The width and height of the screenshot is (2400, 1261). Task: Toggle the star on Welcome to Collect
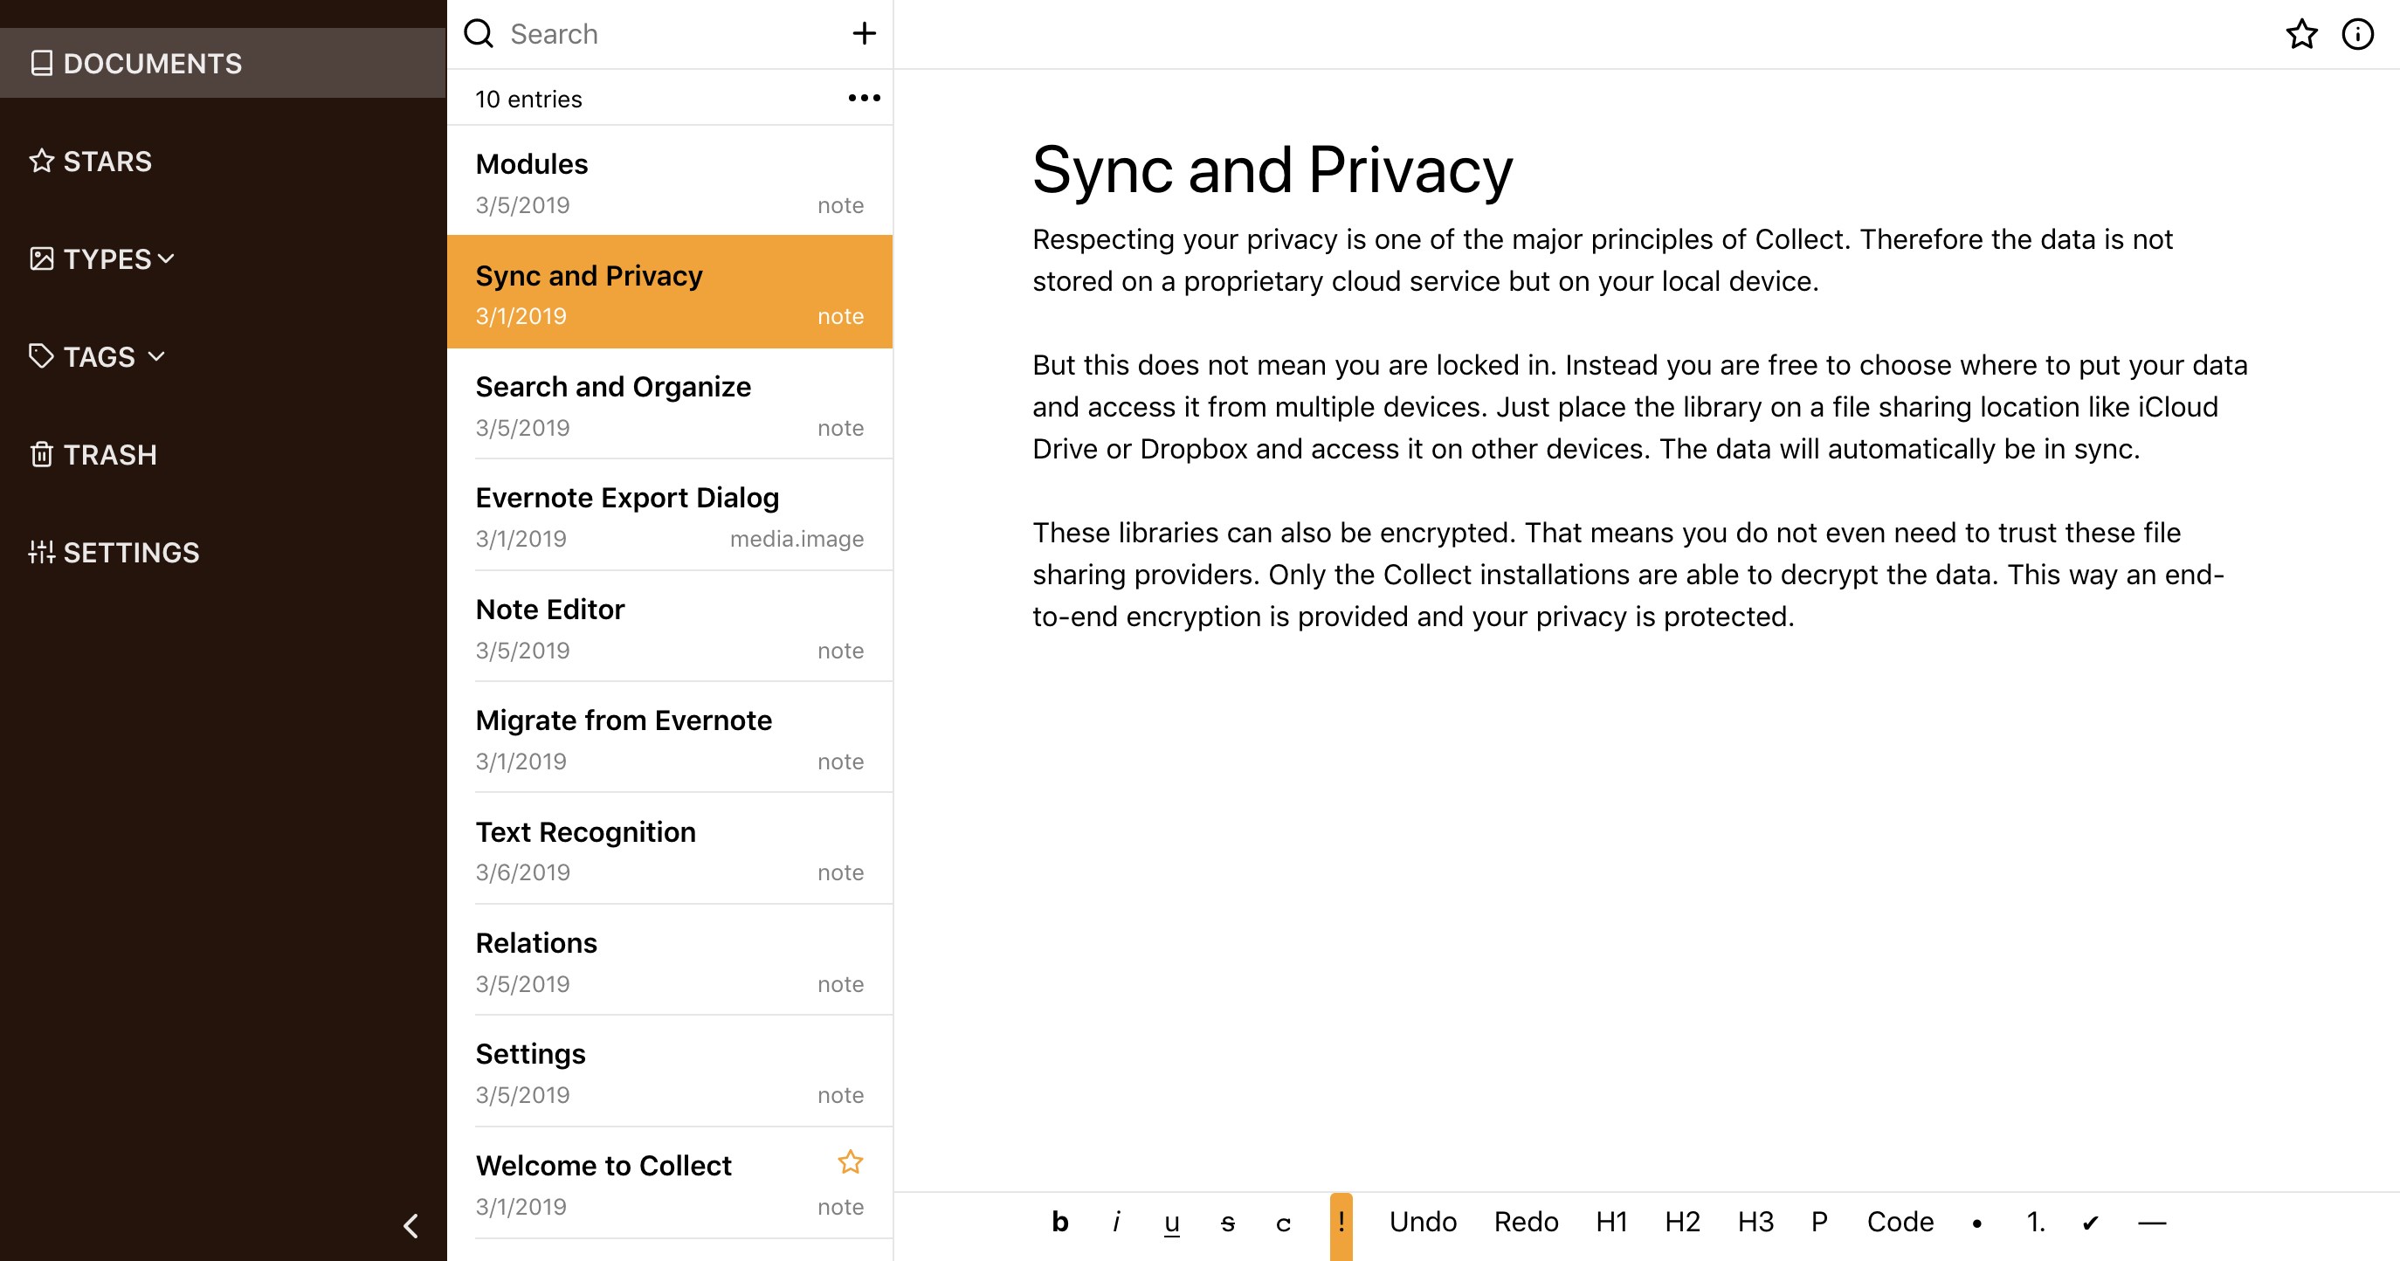[850, 1162]
